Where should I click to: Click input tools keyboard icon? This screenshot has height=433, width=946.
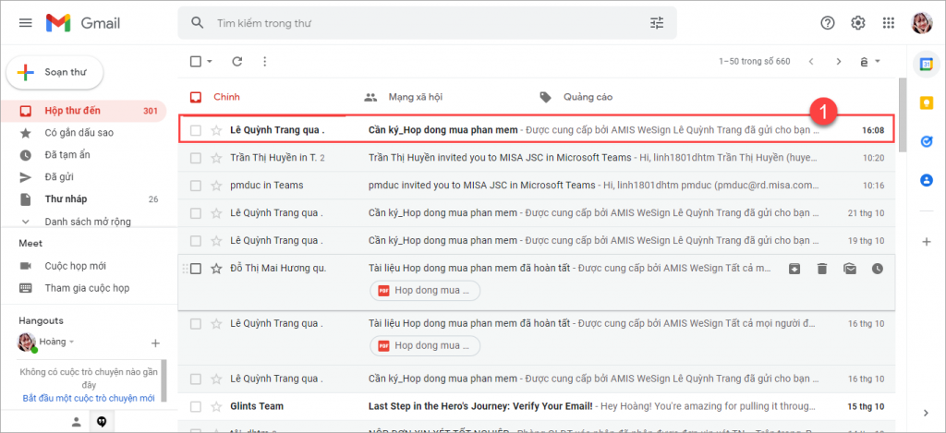coord(864,62)
